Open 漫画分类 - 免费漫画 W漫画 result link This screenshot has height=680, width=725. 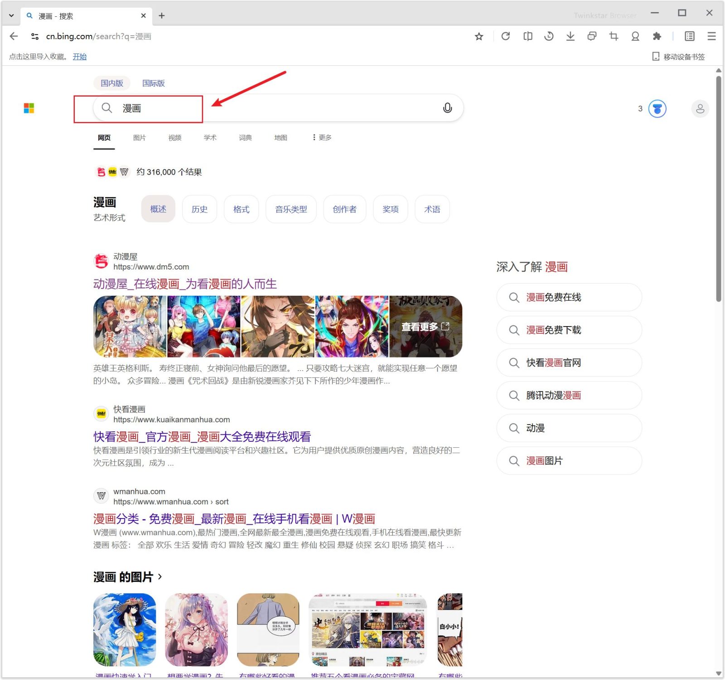pyautogui.click(x=234, y=519)
